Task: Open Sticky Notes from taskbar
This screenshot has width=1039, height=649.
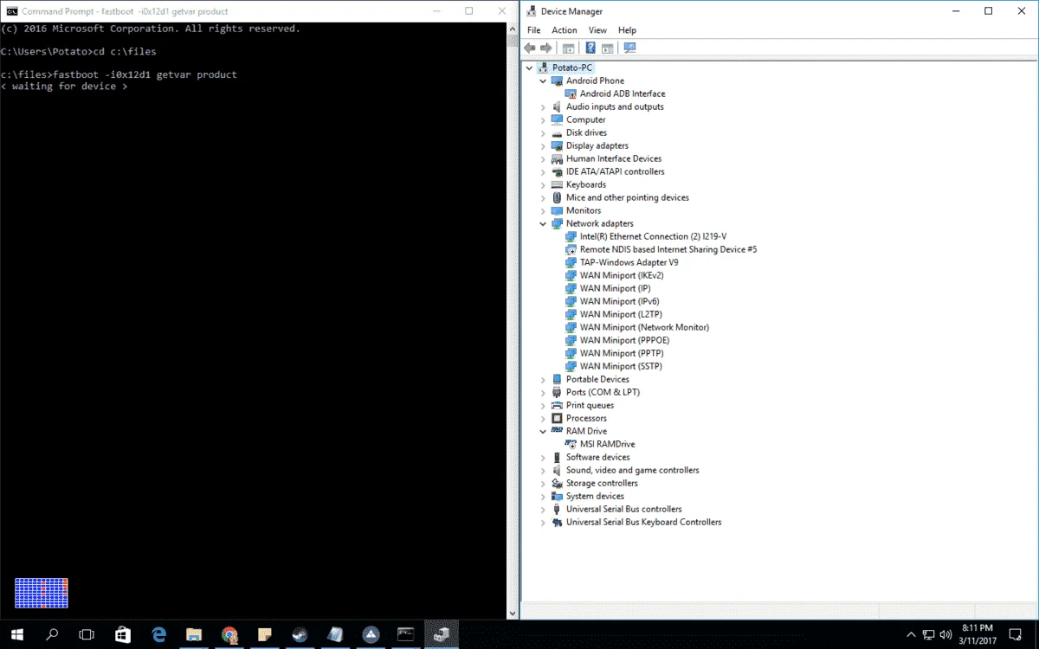Action: 265,634
